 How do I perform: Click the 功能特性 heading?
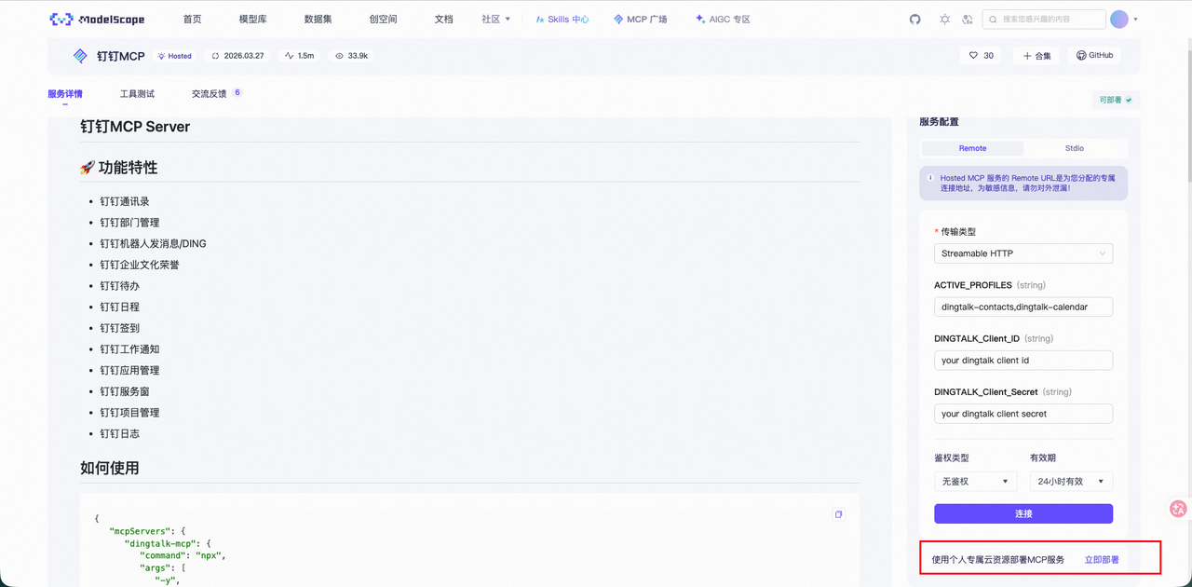[118, 168]
